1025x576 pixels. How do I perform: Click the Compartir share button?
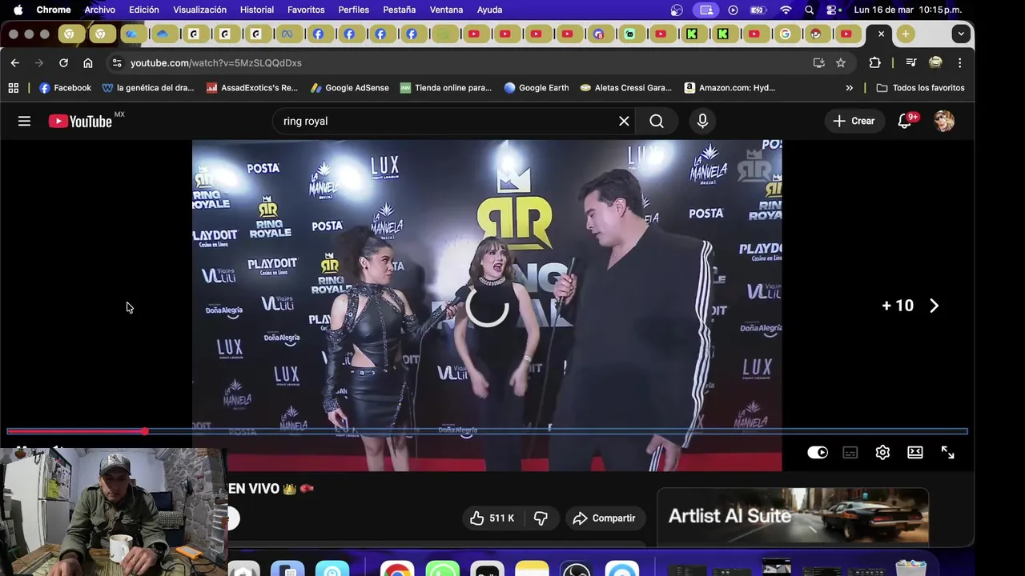point(605,518)
